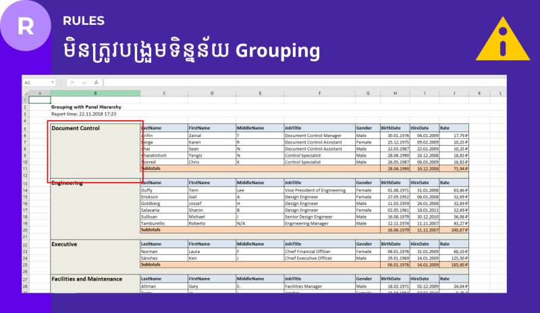Click the Insert Function fx icon
The width and height of the screenshot is (540, 313).
97,82
